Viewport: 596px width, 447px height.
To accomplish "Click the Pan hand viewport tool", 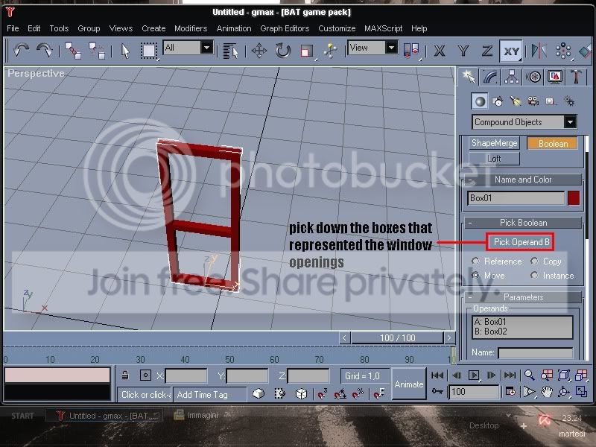I will coord(547,392).
